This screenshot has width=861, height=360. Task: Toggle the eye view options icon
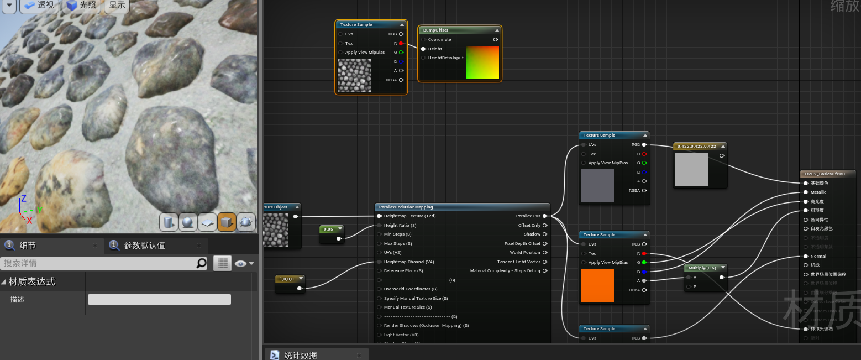click(x=240, y=263)
